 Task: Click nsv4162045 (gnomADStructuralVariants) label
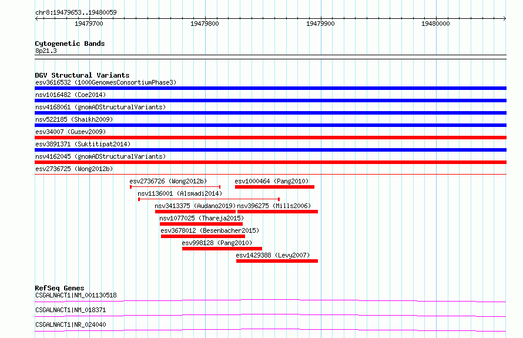pyautogui.click(x=100, y=156)
